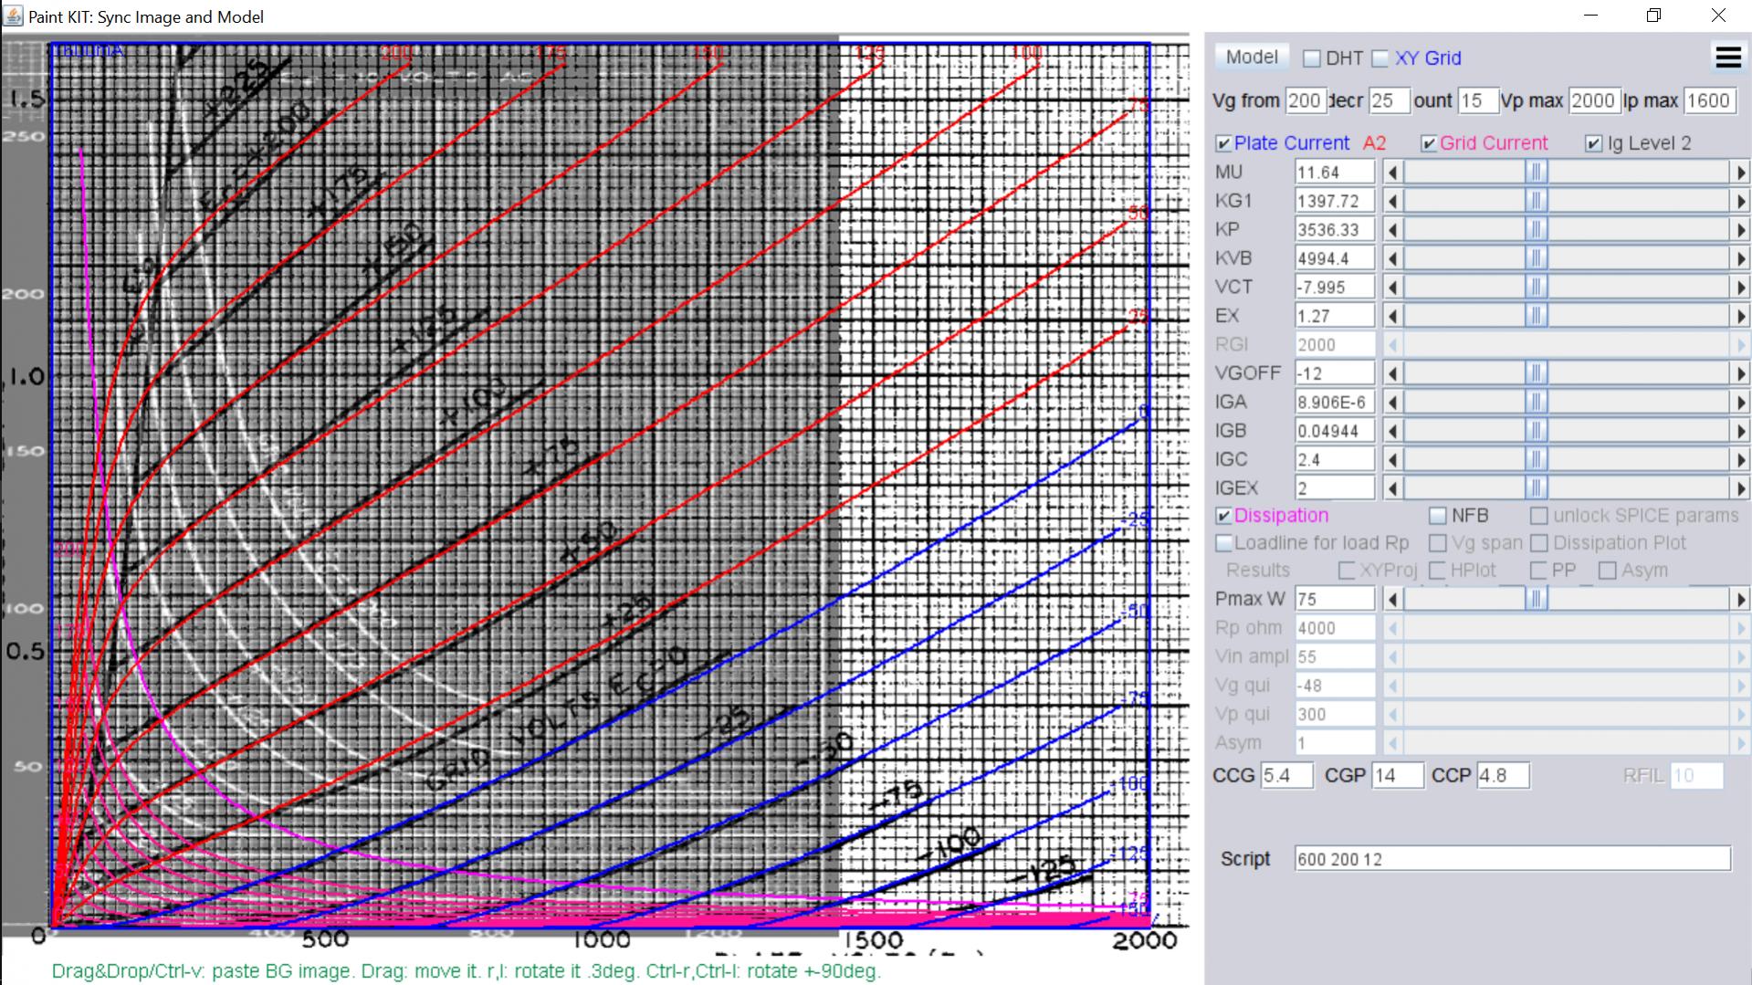Click the Pmax W value field

pos(1334,599)
